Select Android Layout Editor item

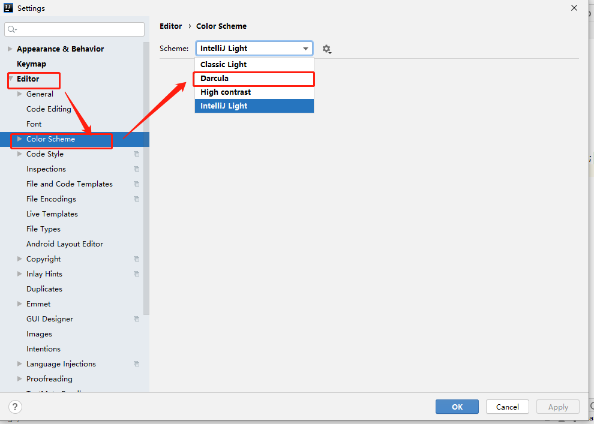point(65,244)
